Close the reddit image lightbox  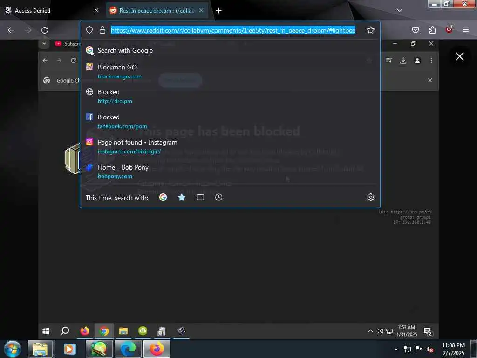[460, 56]
